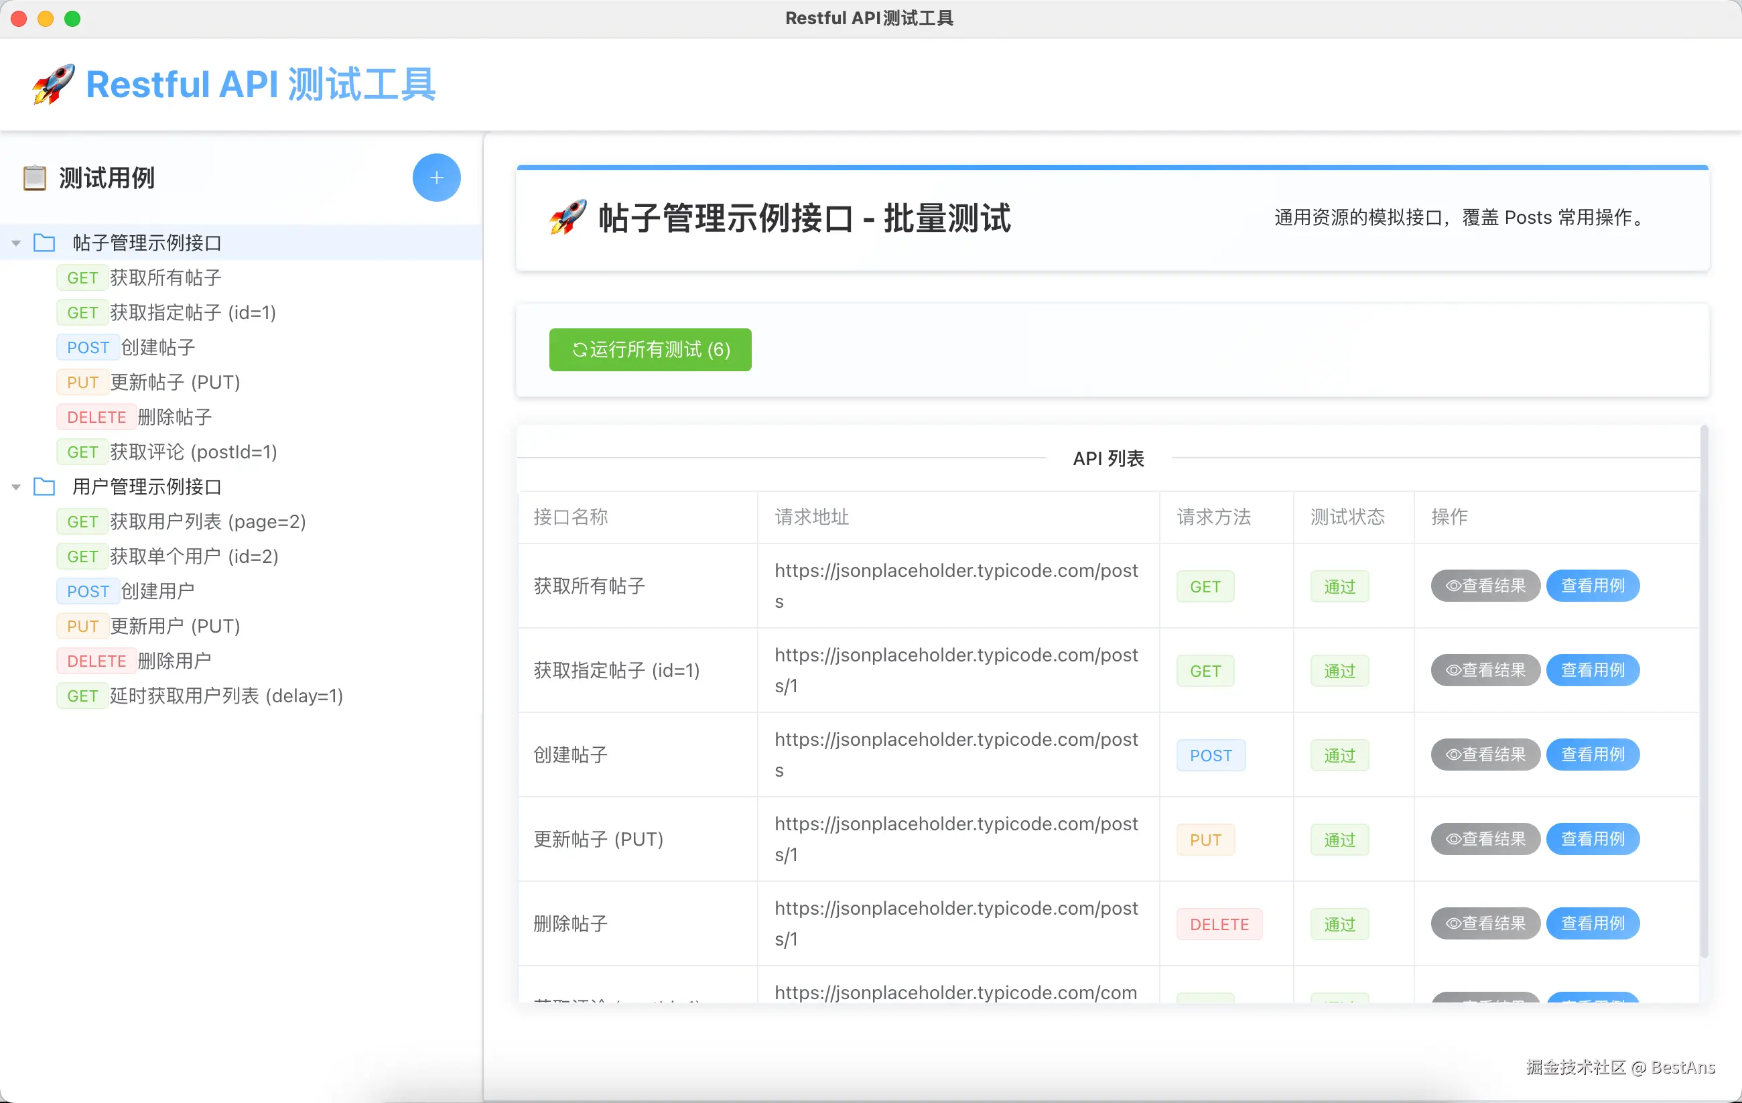The image size is (1742, 1103).
Task: Select PUT 更新用户 (PUT) test case
Action: click(x=174, y=626)
